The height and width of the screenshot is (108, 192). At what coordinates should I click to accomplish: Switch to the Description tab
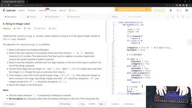(x=10, y=17)
